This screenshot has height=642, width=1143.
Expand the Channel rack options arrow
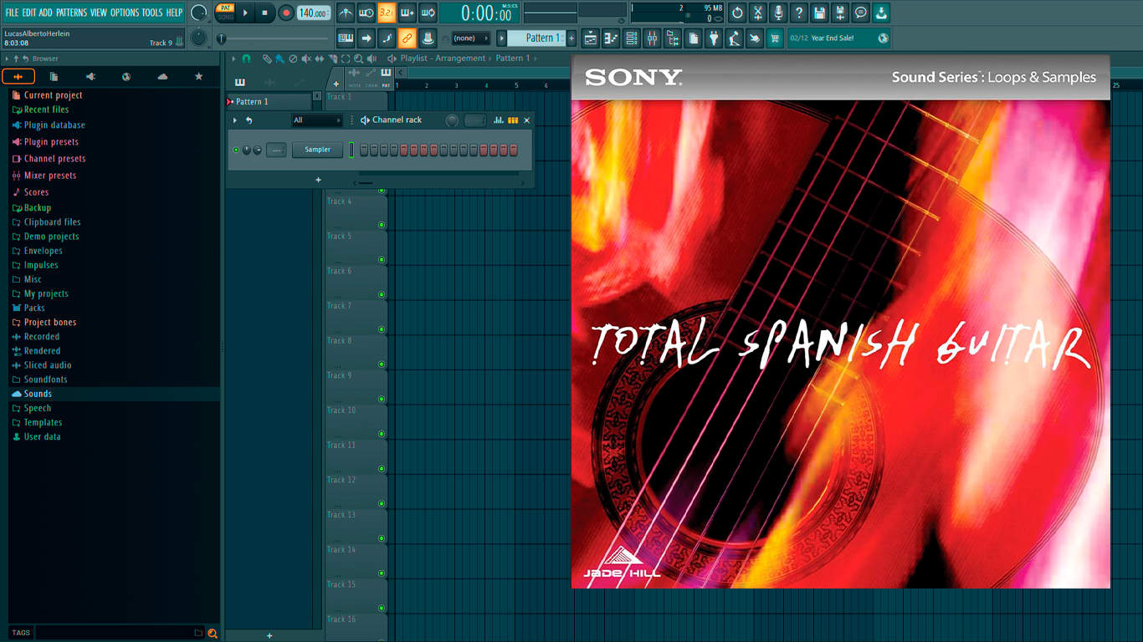coord(235,120)
